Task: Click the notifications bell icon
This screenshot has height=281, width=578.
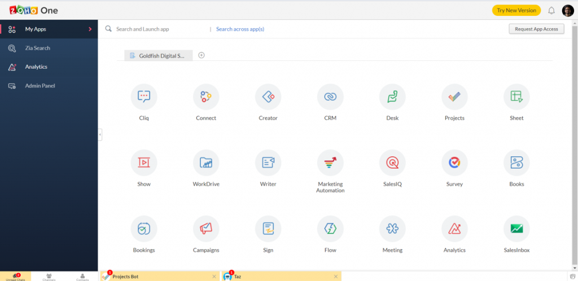Action: pyautogui.click(x=551, y=11)
